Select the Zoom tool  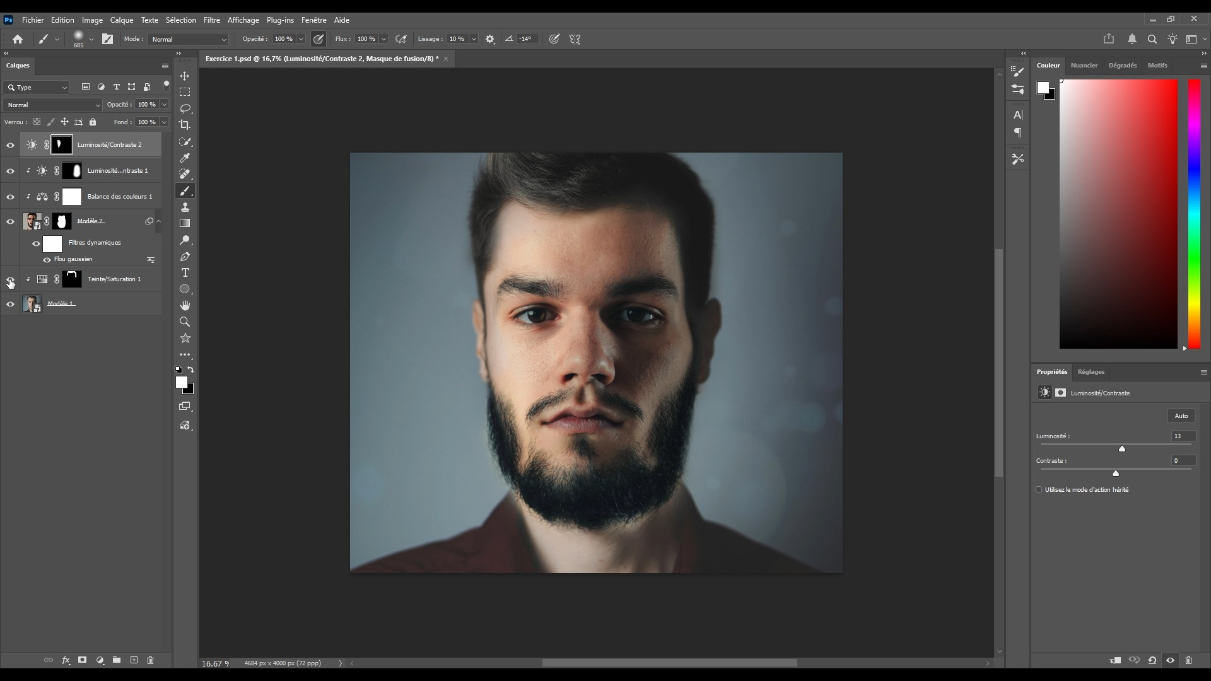185,322
